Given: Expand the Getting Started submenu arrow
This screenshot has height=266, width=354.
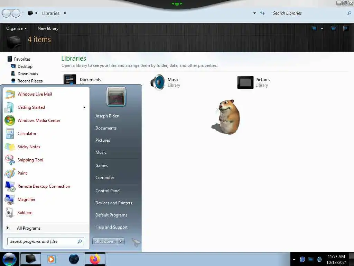Looking at the screenshot, I should (84, 107).
